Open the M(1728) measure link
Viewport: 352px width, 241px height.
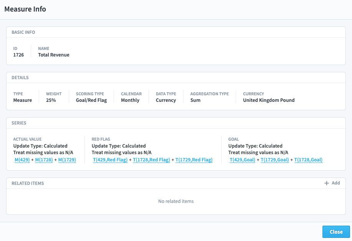tap(43, 160)
